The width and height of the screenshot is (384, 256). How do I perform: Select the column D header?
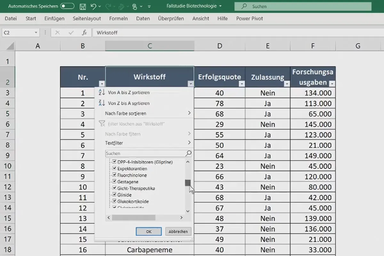point(220,46)
